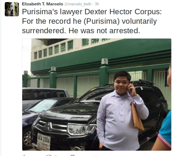Expand the attached photo of Dexter Corpus

[97, 95]
